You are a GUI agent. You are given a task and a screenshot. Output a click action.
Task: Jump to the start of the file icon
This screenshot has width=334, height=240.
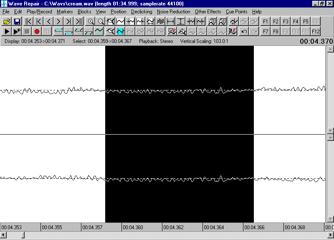point(29,21)
